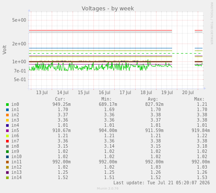This screenshot has height=193, width=216.
Task: Click the '13 Jul' date label
Action: pos(42,92)
